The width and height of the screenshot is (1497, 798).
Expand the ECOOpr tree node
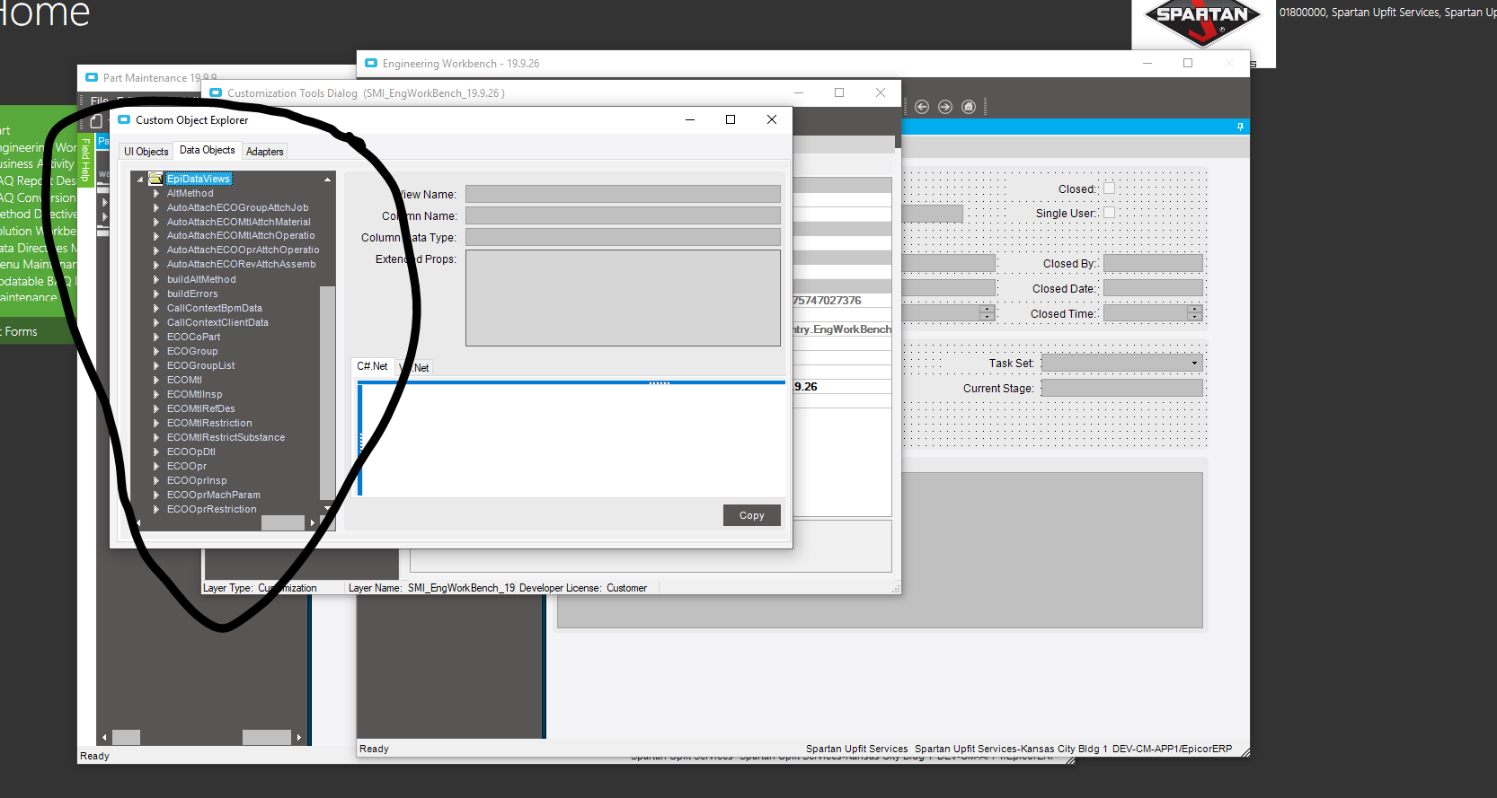click(156, 467)
